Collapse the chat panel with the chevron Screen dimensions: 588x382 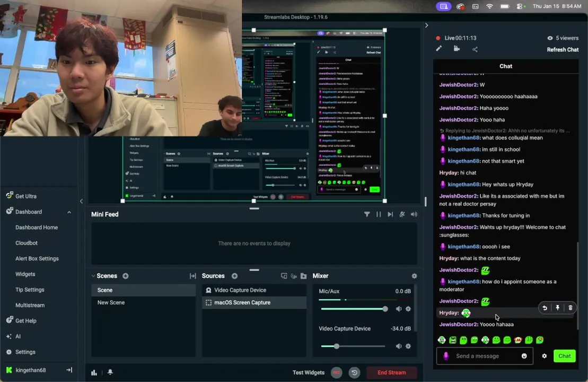(x=426, y=25)
